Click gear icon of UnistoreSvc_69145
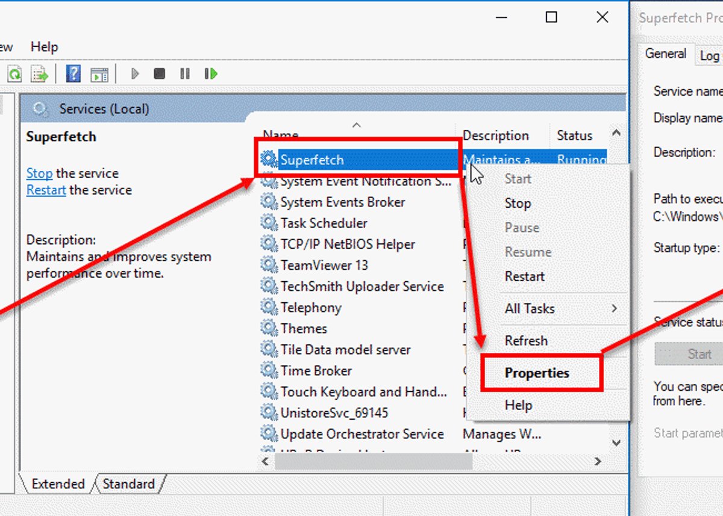Viewport: 723px width, 516px height. pos(269,412)
